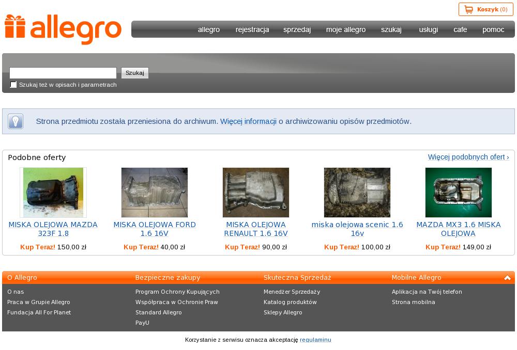Open Praca w Grupie Allegro link
The height and width of the screenshot is (350, 517).
point(39,302)
